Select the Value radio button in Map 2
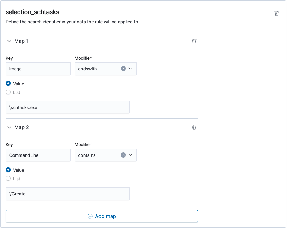This screenshot has height=228, width=287. pyautogui.click(x=8, y=170)
